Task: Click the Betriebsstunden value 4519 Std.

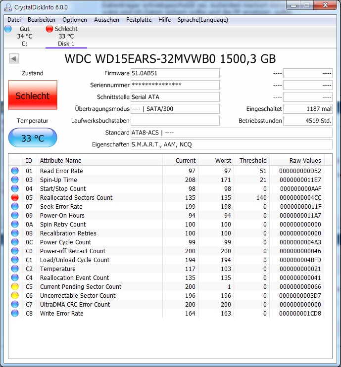Action: tap(308, 121)
